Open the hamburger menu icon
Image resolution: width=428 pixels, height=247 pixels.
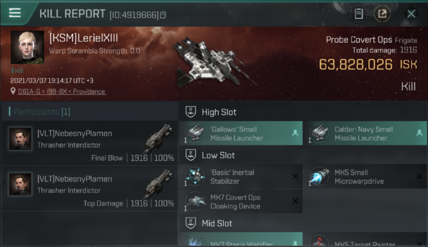coord(15,13)
